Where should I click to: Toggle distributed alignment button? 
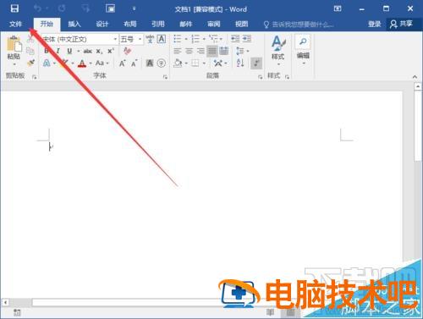coord(224,51)
